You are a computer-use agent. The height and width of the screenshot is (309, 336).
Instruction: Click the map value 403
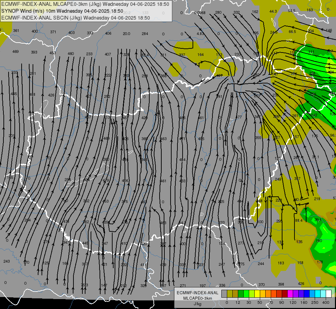click(72, 33)
